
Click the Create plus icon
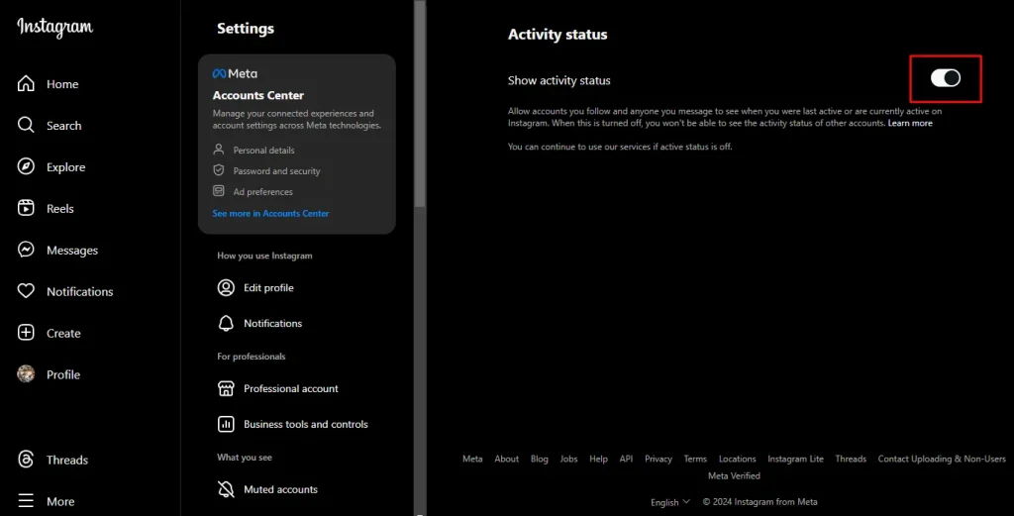pos(26,333)
